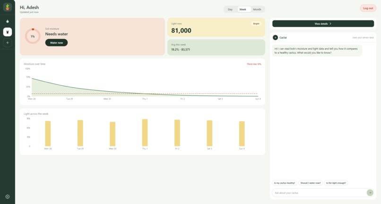Send the chat message arrow button
The image size is (381, 204).
[x=370, y=193]
